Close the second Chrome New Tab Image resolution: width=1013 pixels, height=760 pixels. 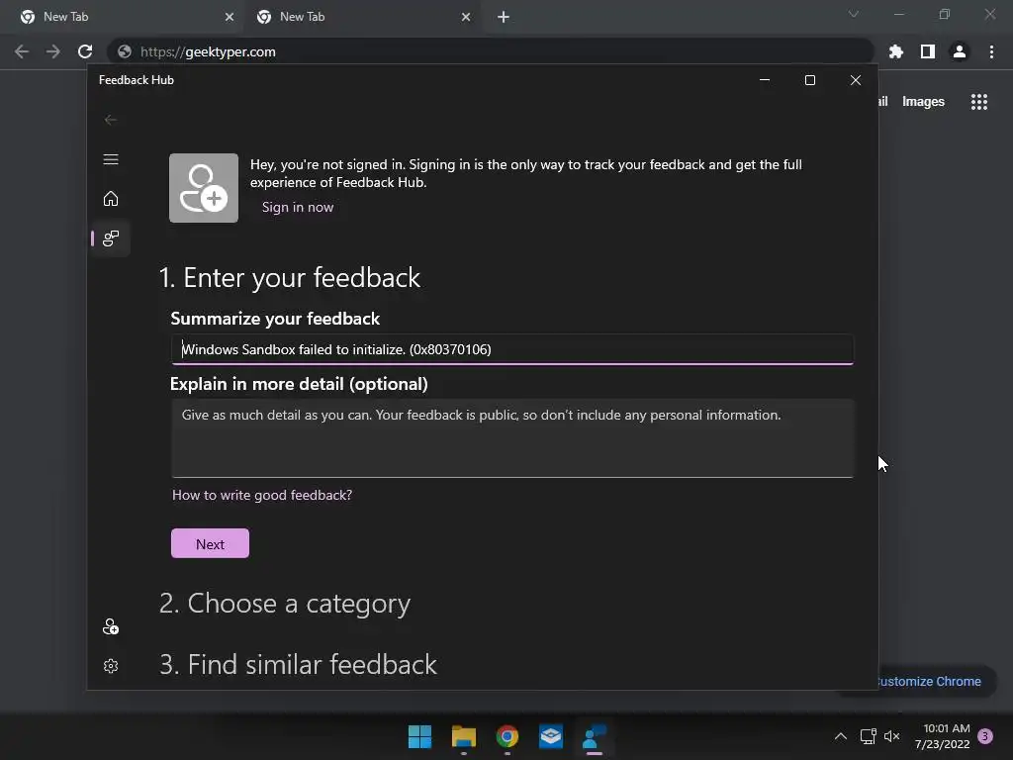pos(466,17)
